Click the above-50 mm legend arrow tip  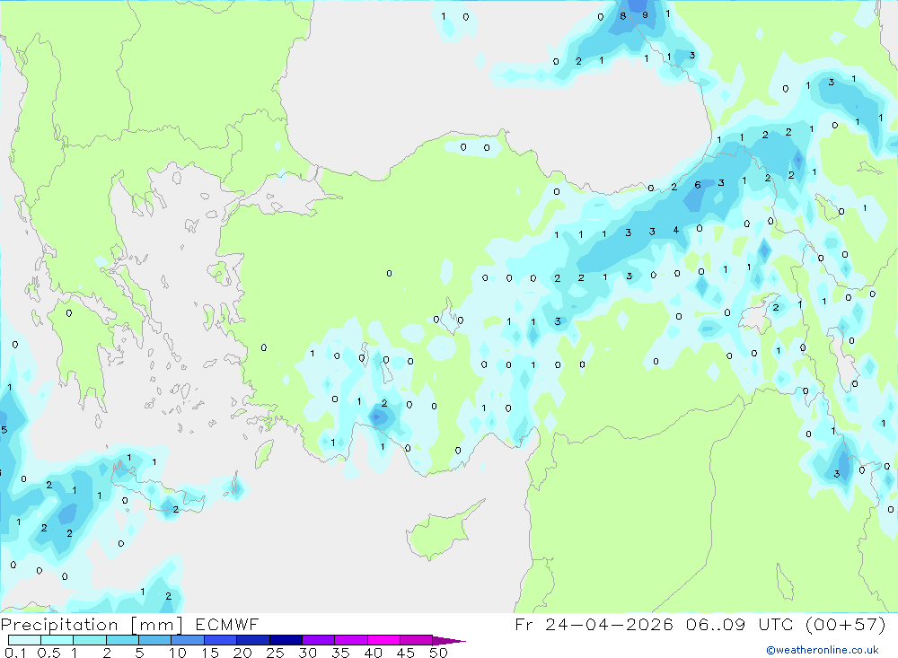(x=449, y=640)
